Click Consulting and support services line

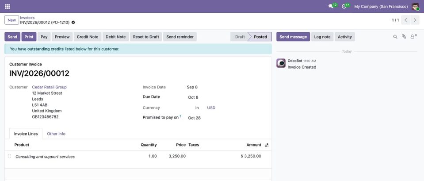point(45,157)
